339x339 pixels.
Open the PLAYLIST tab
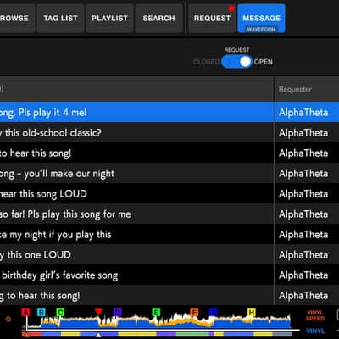pyautogui.click(x=109, y=19)
